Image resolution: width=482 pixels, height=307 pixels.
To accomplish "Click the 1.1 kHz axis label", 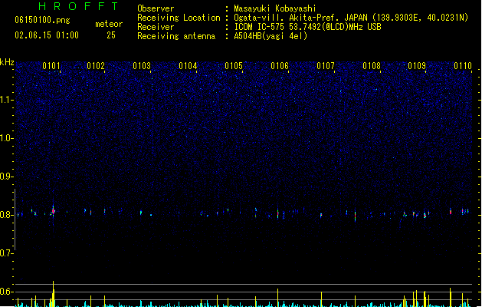I will pyautogui.click(x=6, y=100).
